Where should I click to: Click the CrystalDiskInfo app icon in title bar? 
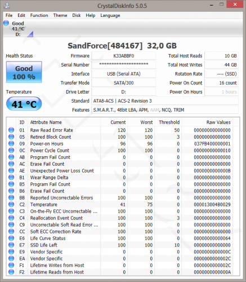click(x=7, y=6)
